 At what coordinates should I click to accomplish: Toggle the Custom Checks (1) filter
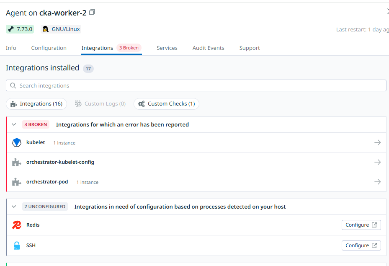coord(166,104)
